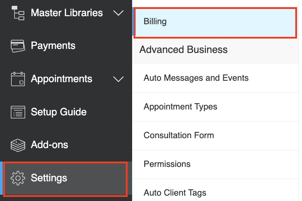The height and width of the screenshot is (201, 302).
Task: Click the Setup Guide list icon
Action: pyautogui.click(x=18, y=112)
